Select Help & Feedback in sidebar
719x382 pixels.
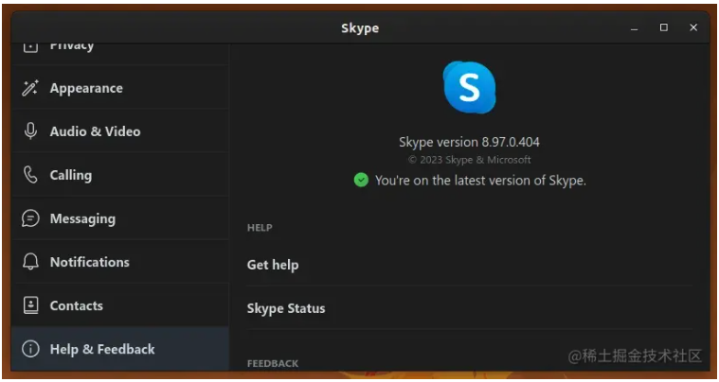[120, 349]
